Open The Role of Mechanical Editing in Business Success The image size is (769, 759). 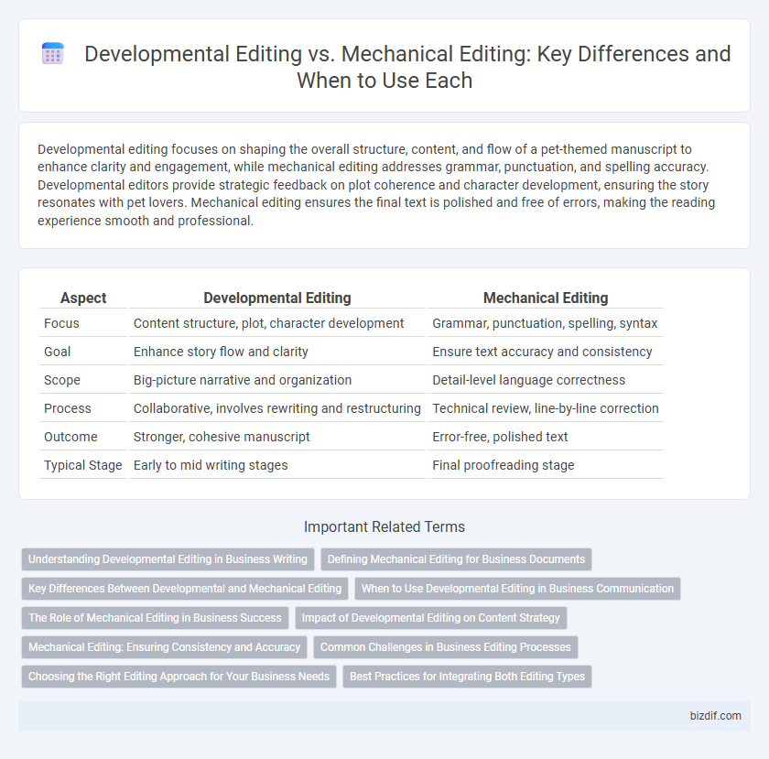(x=155, y=618)
